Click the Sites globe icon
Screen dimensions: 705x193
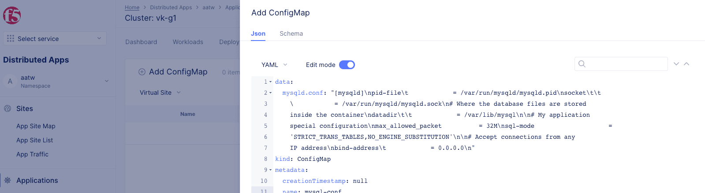coord(7,108)
